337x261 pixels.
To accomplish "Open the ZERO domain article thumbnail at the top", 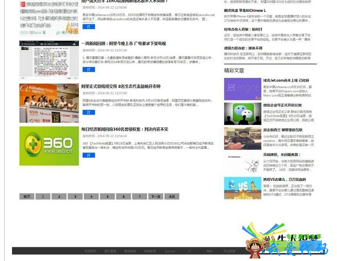I will 49,18.
